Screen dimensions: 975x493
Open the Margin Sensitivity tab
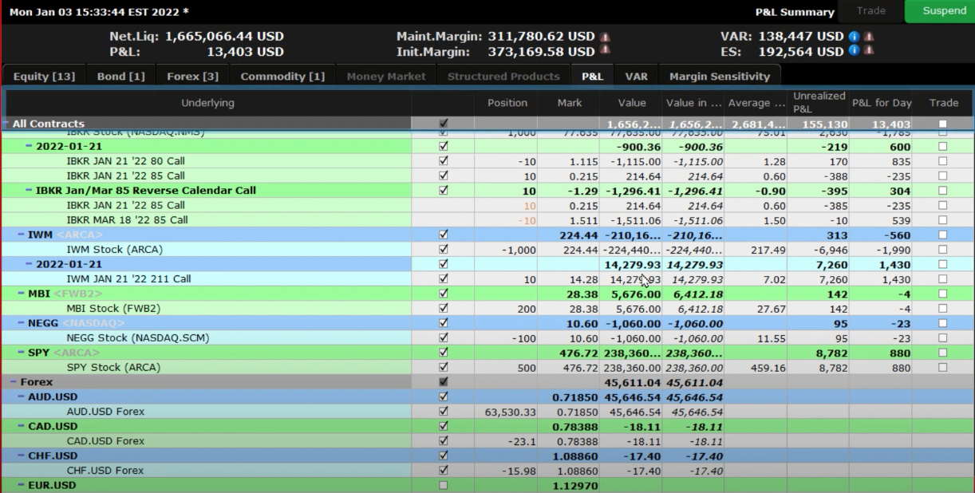(719, 77)
